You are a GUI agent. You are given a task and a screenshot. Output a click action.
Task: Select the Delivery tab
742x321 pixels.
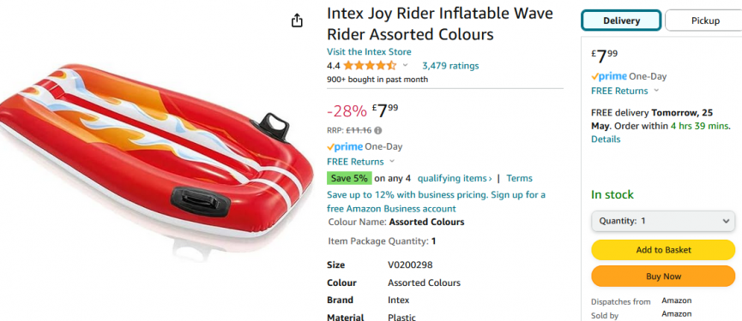click(621, 21)
